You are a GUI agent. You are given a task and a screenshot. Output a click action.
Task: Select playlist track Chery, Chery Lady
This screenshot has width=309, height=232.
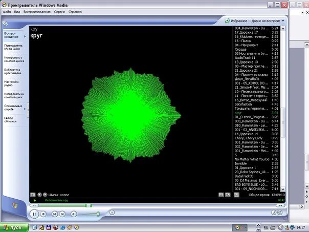[x=256, y=138]
